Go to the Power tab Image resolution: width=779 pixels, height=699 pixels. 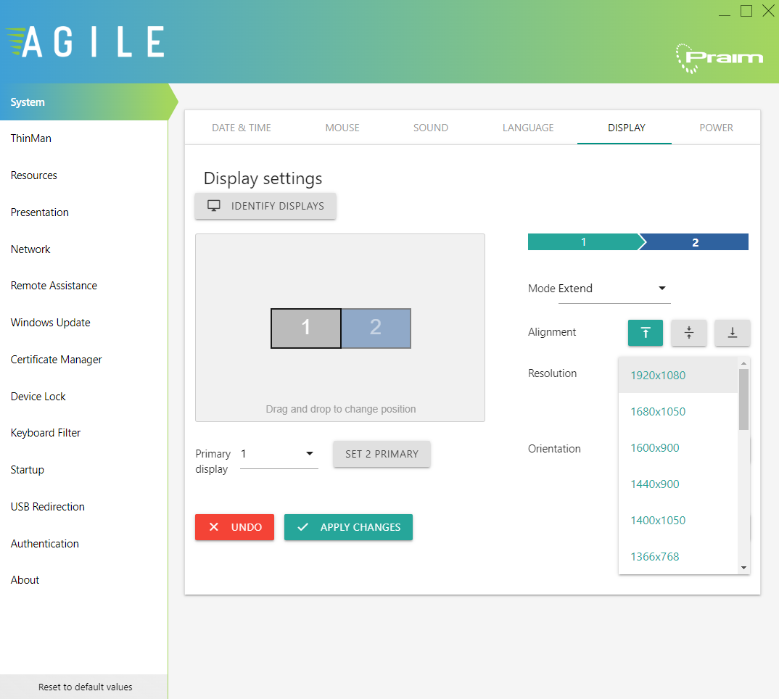[x=716, y=128]
